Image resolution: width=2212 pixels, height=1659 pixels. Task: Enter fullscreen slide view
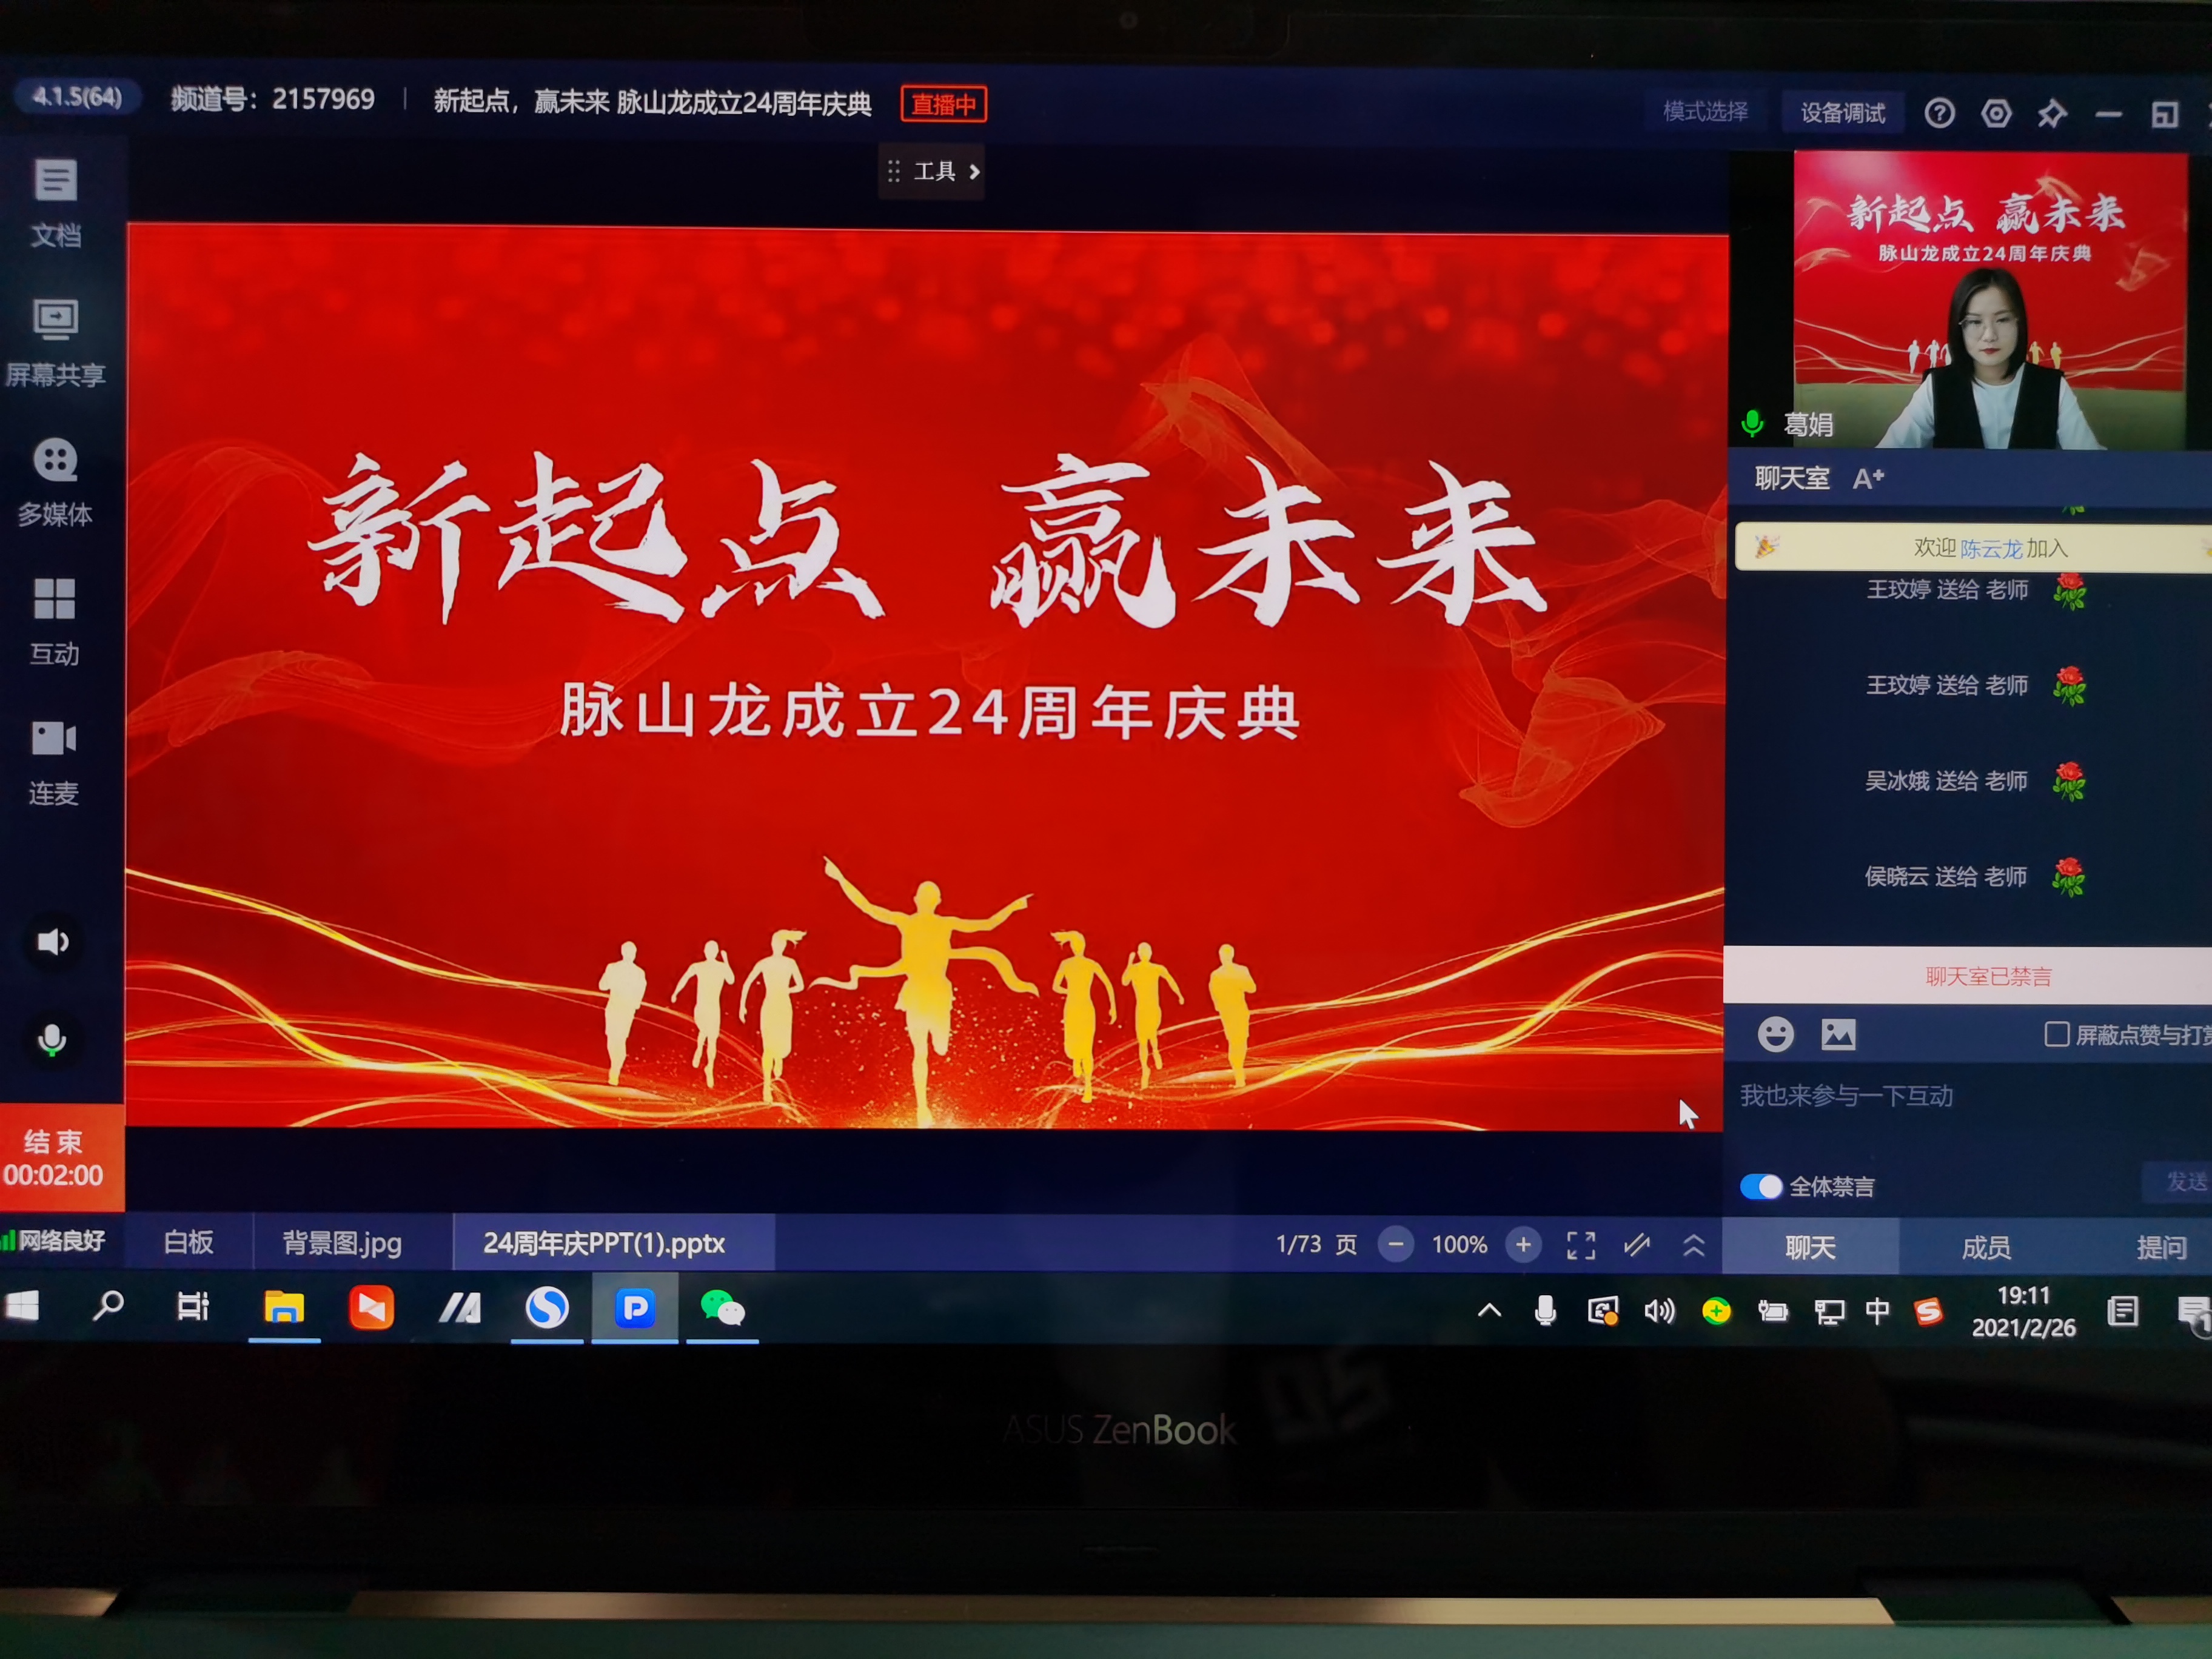point(1580,1245)
